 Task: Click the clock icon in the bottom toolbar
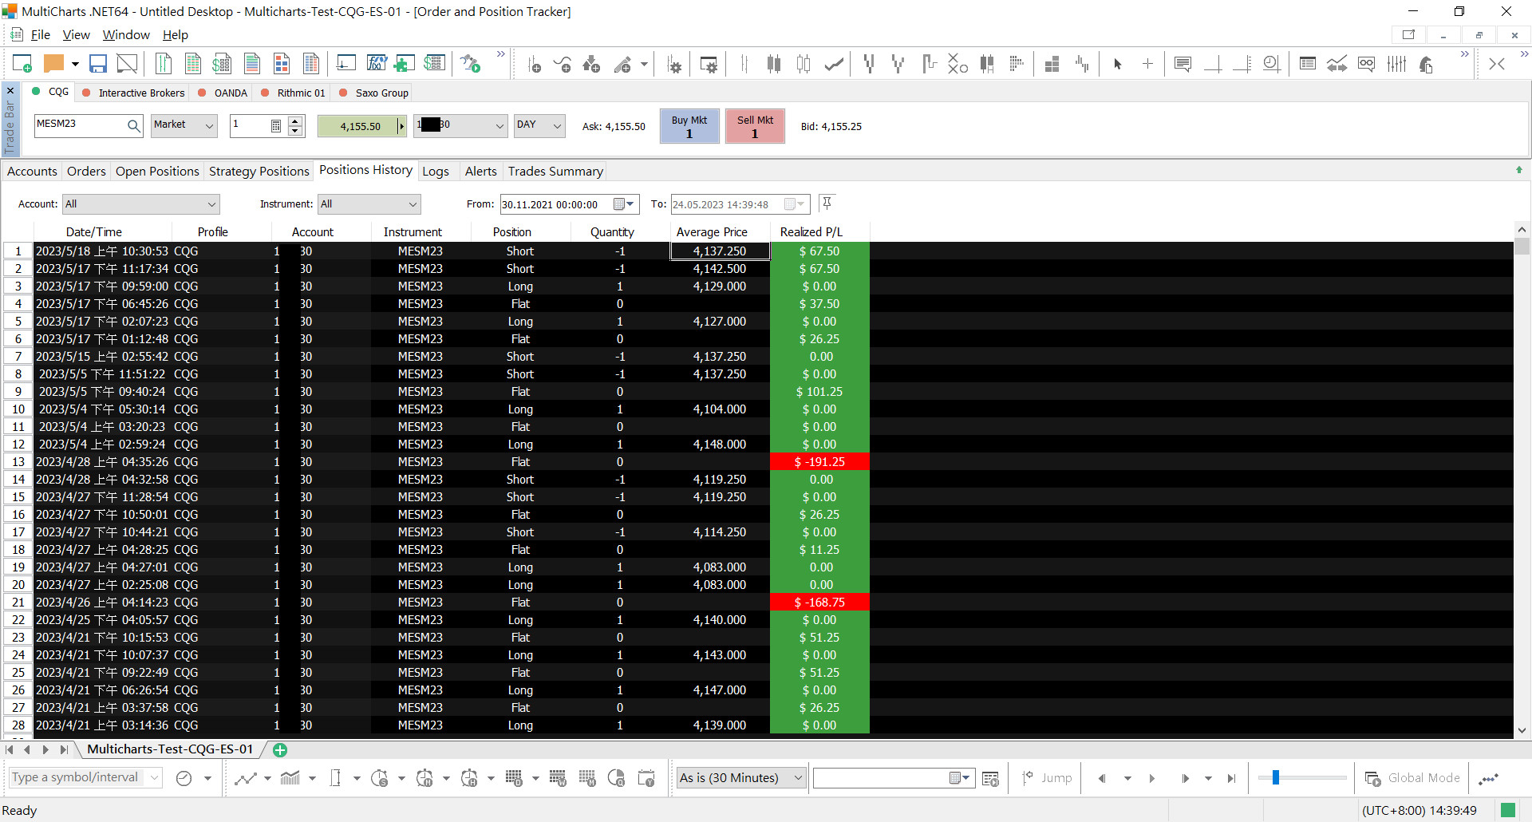point(184,778)
